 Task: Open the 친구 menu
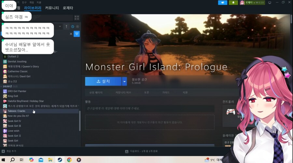(24, 2)
